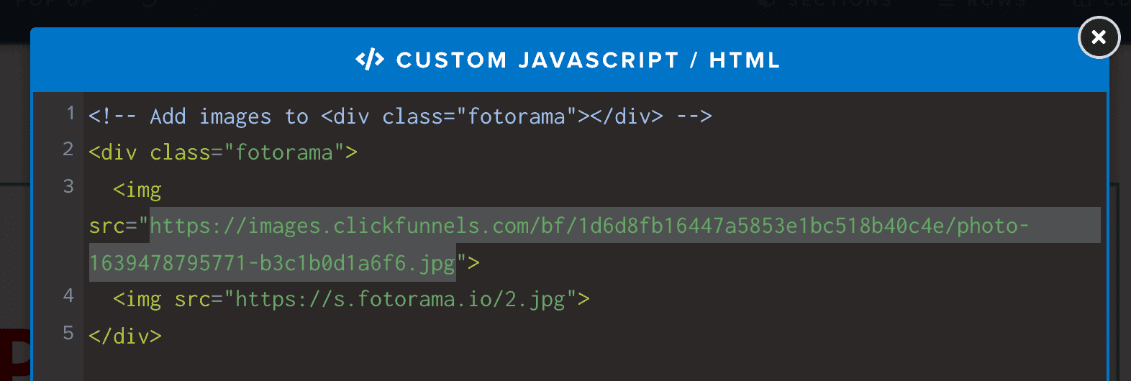Click the closing angle bracket after .jpg on line 3
The image size is (1131, 381).
click(x=474, y=263)
